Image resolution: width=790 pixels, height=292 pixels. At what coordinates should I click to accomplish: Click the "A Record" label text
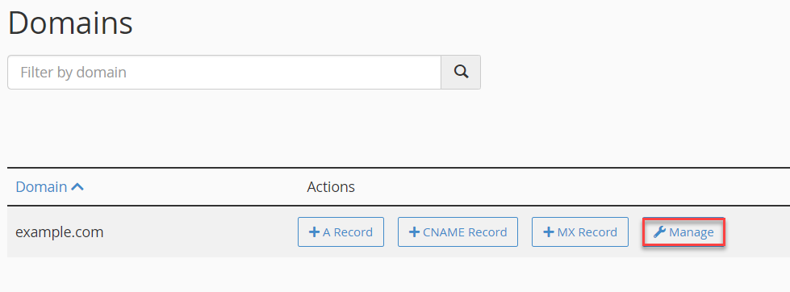(348, 232)
